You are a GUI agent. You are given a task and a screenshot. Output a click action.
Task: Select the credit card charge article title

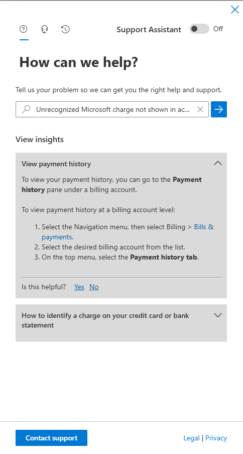point(105,320)
